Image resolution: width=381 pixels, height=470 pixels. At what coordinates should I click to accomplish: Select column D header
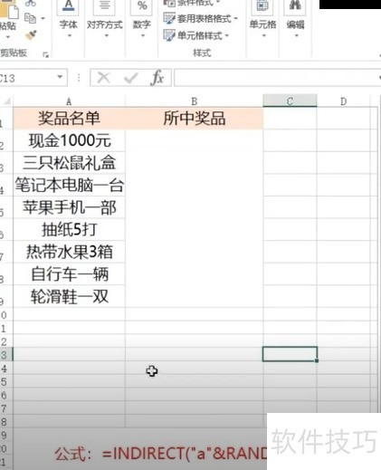pos(343,101)
